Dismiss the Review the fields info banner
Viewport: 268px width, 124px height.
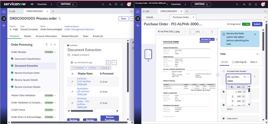click(x=255, y=34)
